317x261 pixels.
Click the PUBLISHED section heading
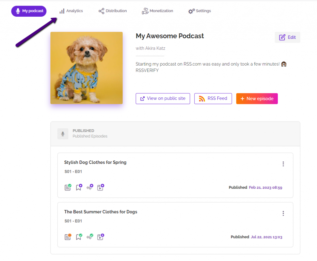coord(83,131)
